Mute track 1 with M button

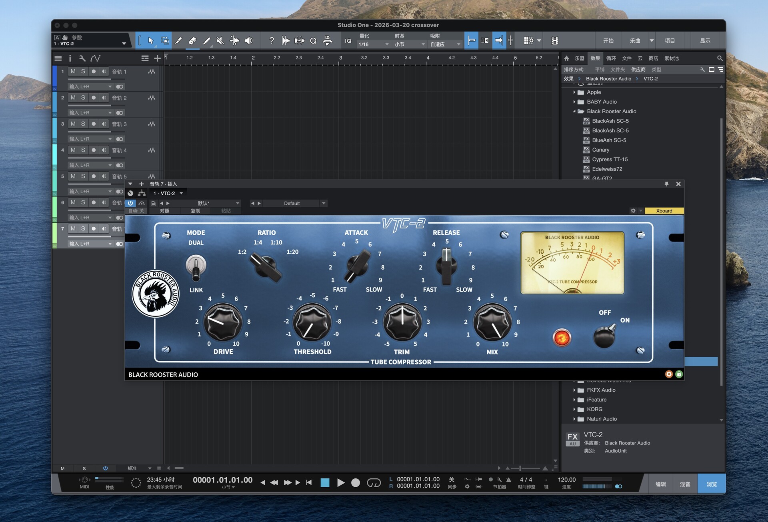73,71
